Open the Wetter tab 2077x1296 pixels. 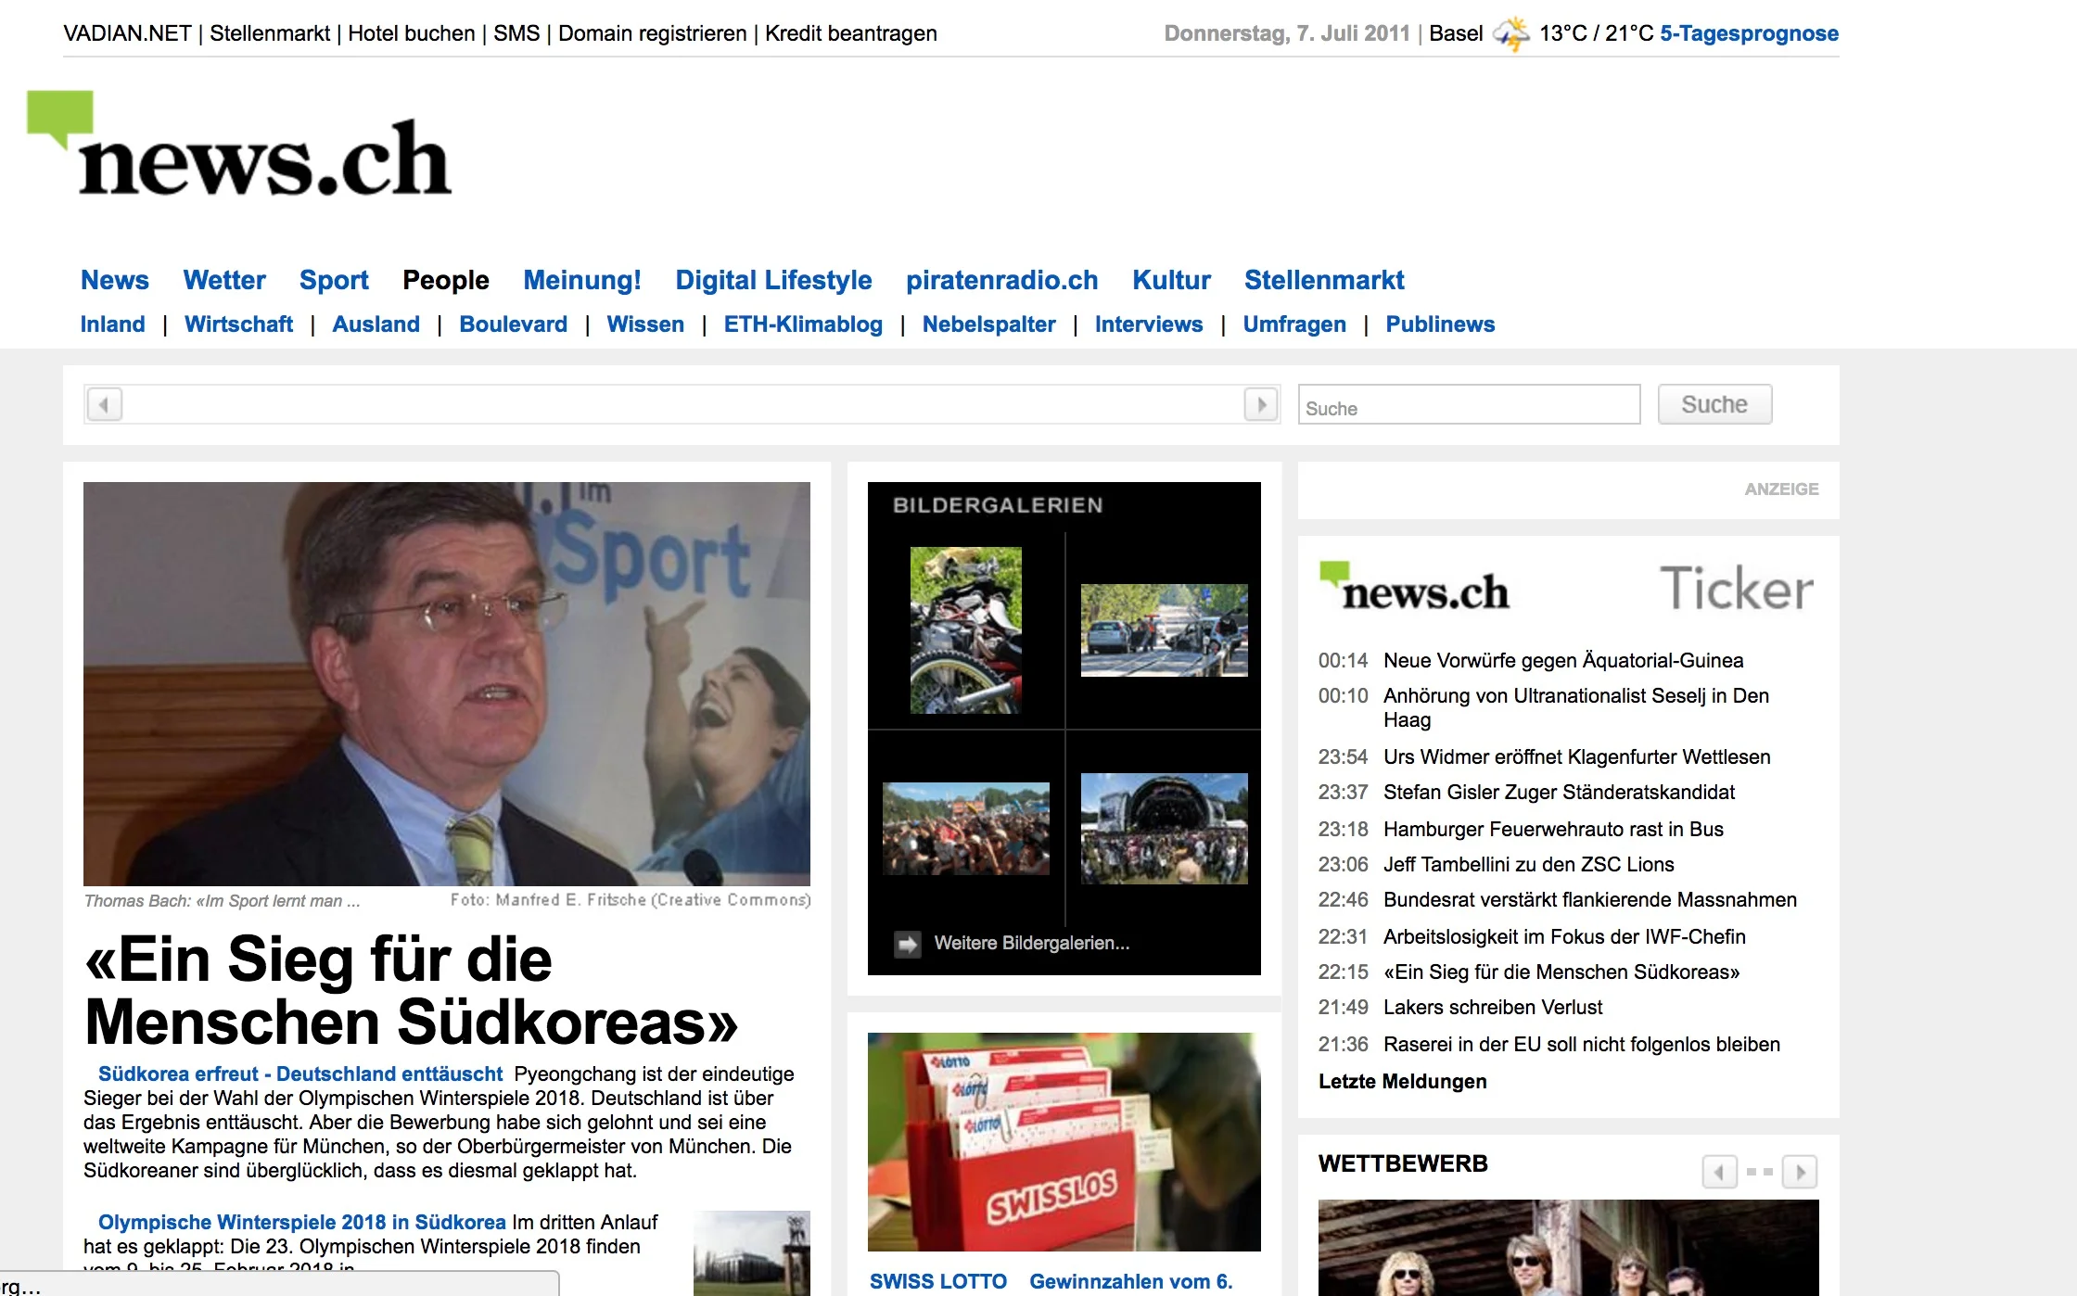pos(224,280)
